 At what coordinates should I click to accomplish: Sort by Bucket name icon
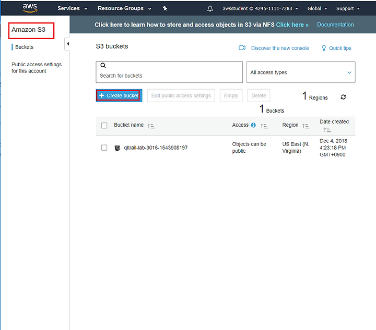click(151, 126)
